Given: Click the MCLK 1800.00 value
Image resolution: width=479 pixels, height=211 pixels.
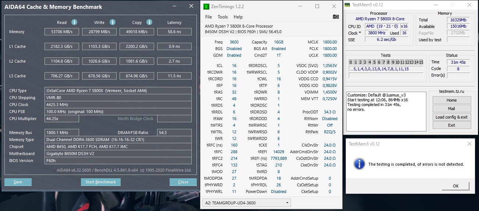Looking at the screenshot, I should (x=330, y=42).
